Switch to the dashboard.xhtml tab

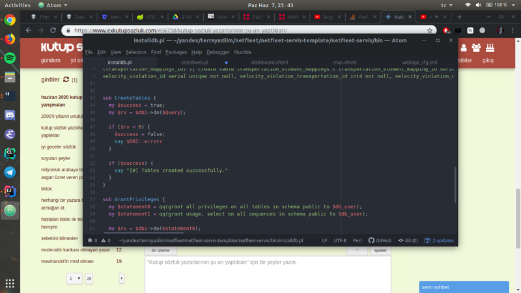[x=270, y=63]
